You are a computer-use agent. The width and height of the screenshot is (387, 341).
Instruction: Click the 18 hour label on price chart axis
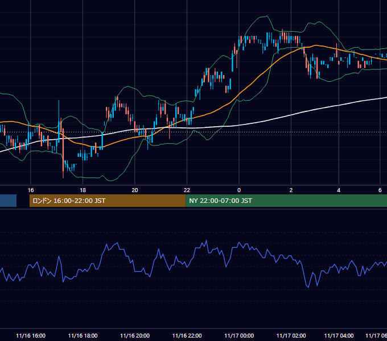[x=83, y=190]
